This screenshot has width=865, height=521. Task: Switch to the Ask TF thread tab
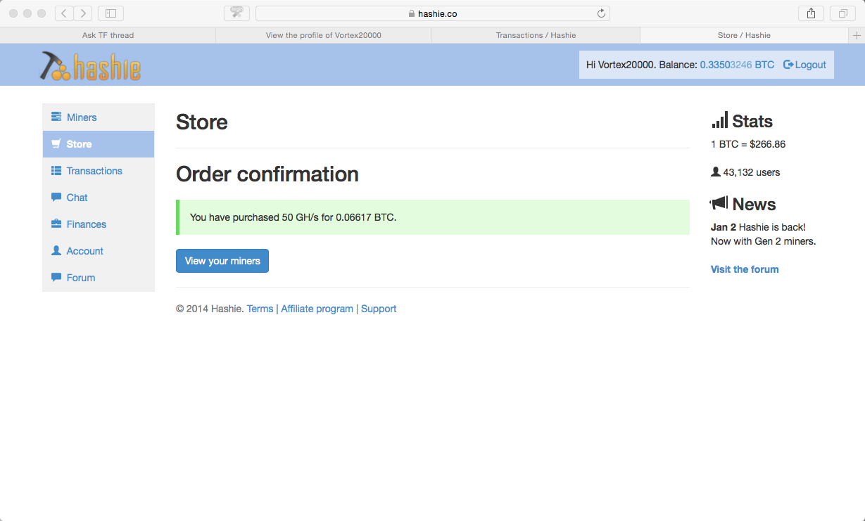coord(108,35)
